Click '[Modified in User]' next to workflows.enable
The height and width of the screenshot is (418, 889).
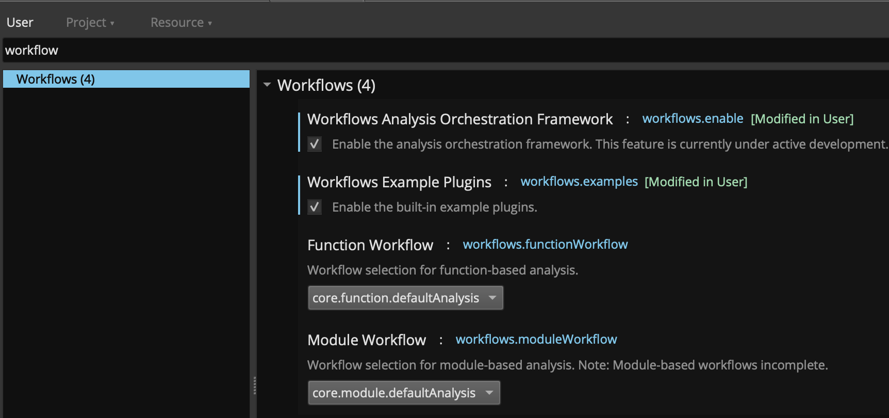802,119
